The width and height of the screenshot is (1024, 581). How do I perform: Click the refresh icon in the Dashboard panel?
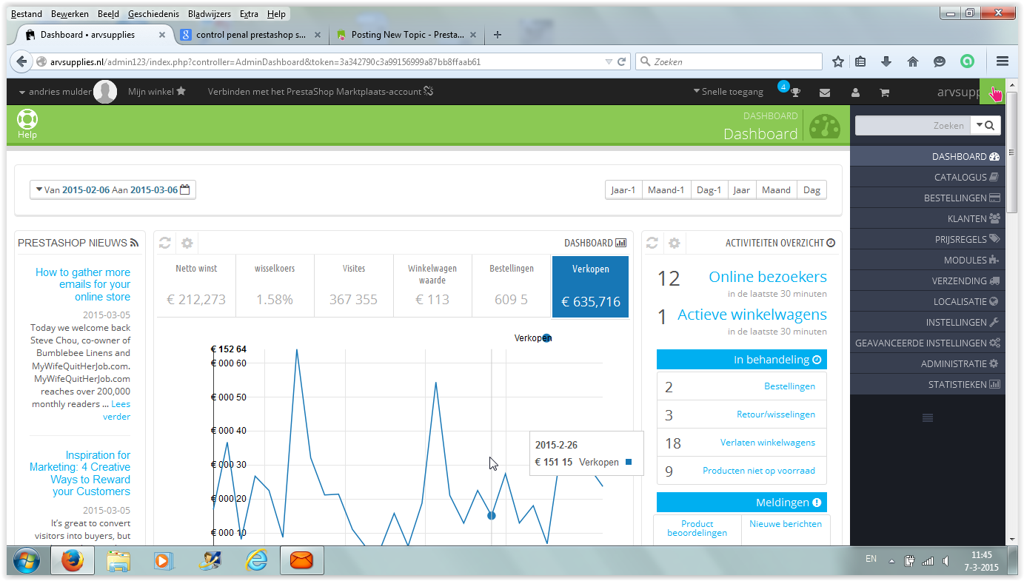tap(165, 243)
